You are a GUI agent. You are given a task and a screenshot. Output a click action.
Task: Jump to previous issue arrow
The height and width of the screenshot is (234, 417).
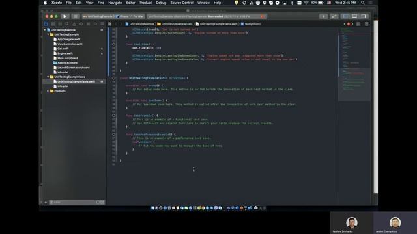[x=345, y=24]
